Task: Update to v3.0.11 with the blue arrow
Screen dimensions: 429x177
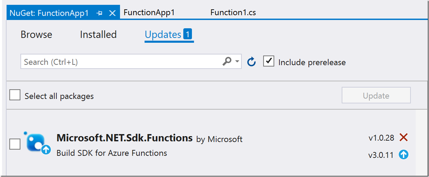Action: coord(403,155)
